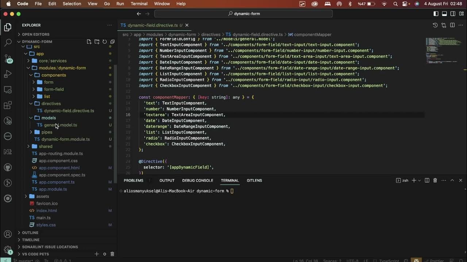The width and height of the screenshot is (467, 262).
Task: Toggle secondary side bar layout button
Action: (x=453, y=14)
